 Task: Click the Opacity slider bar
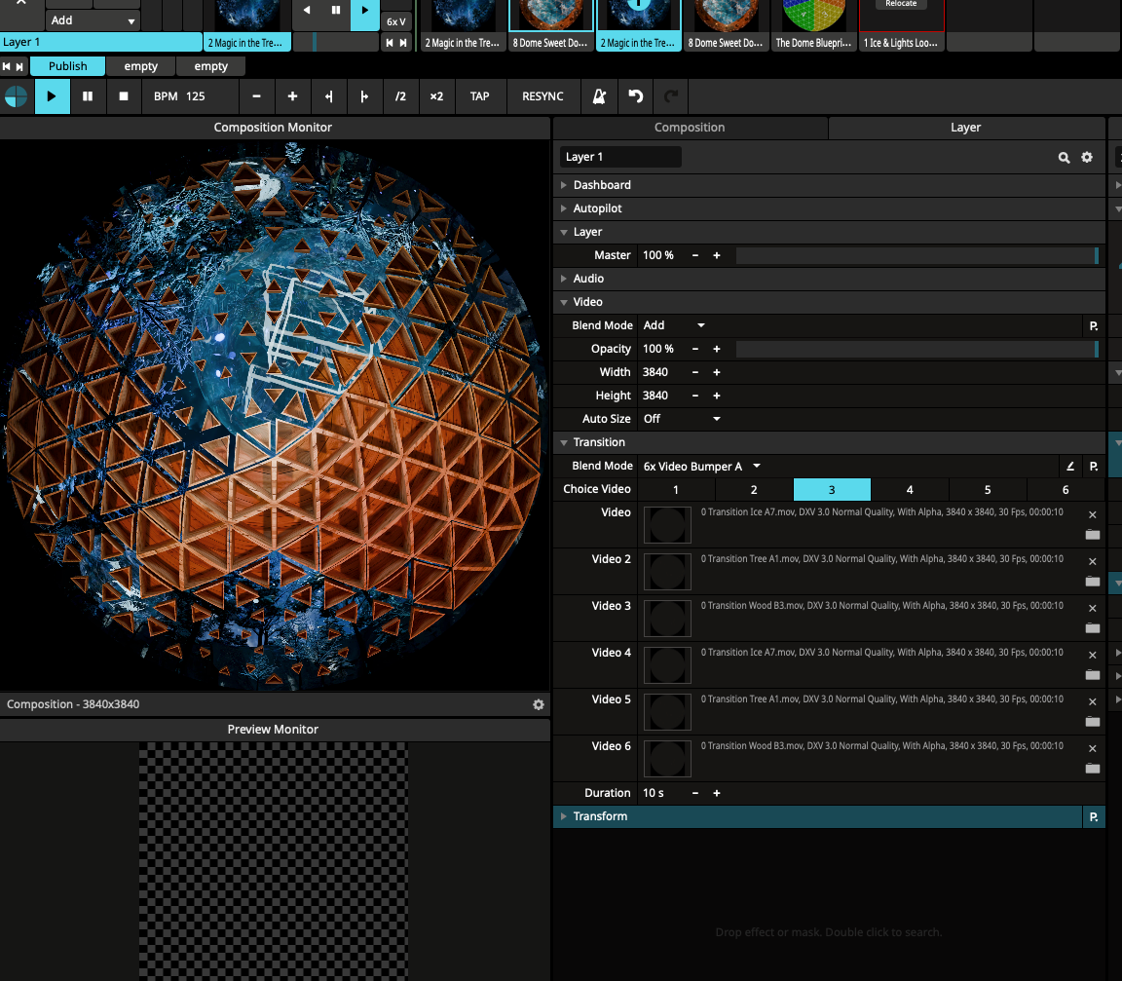click(916, 349)
